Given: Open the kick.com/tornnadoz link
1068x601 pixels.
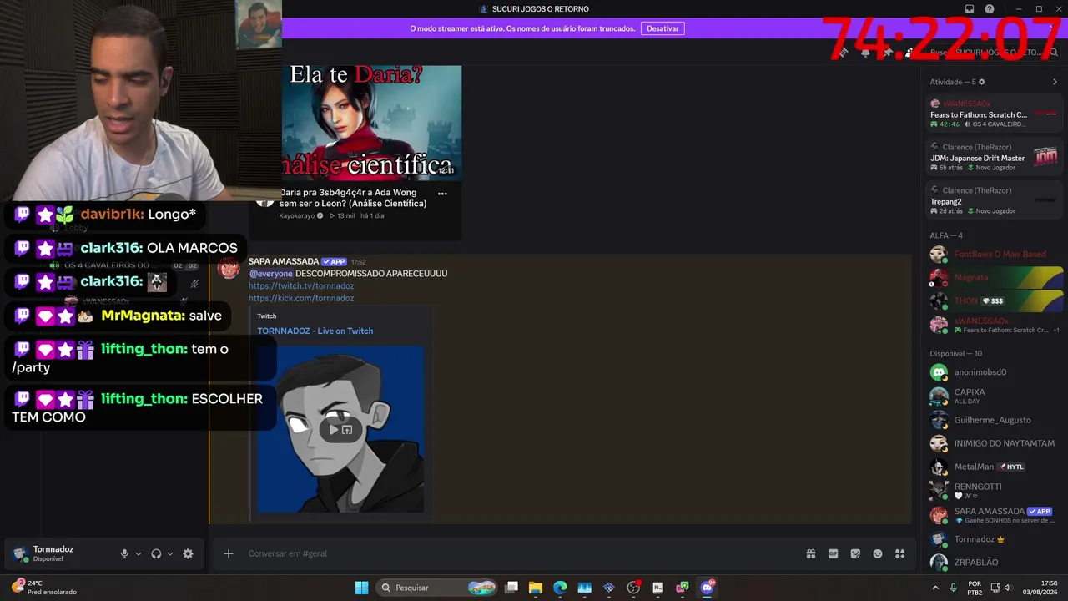Looking at the screenshot, I should (x=301, y=298).
